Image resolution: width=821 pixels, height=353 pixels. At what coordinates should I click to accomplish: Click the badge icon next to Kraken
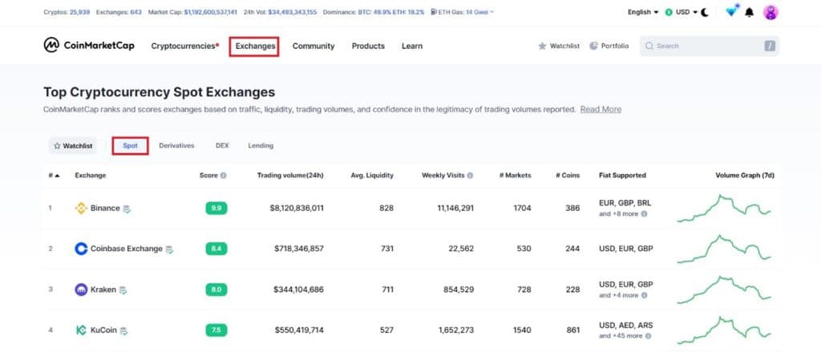tap(123, 290)
